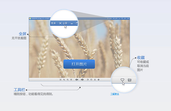Image resolution: width=171 pixels, height=111 pixels.
Task: Open 菜单 in the magnified title bar
Action: coord(54,23)
